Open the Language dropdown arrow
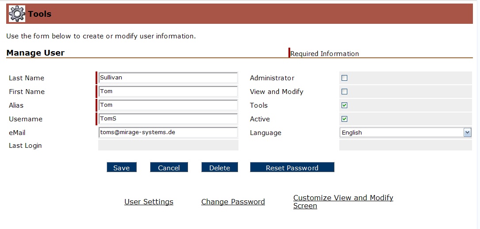 [467, 133]
